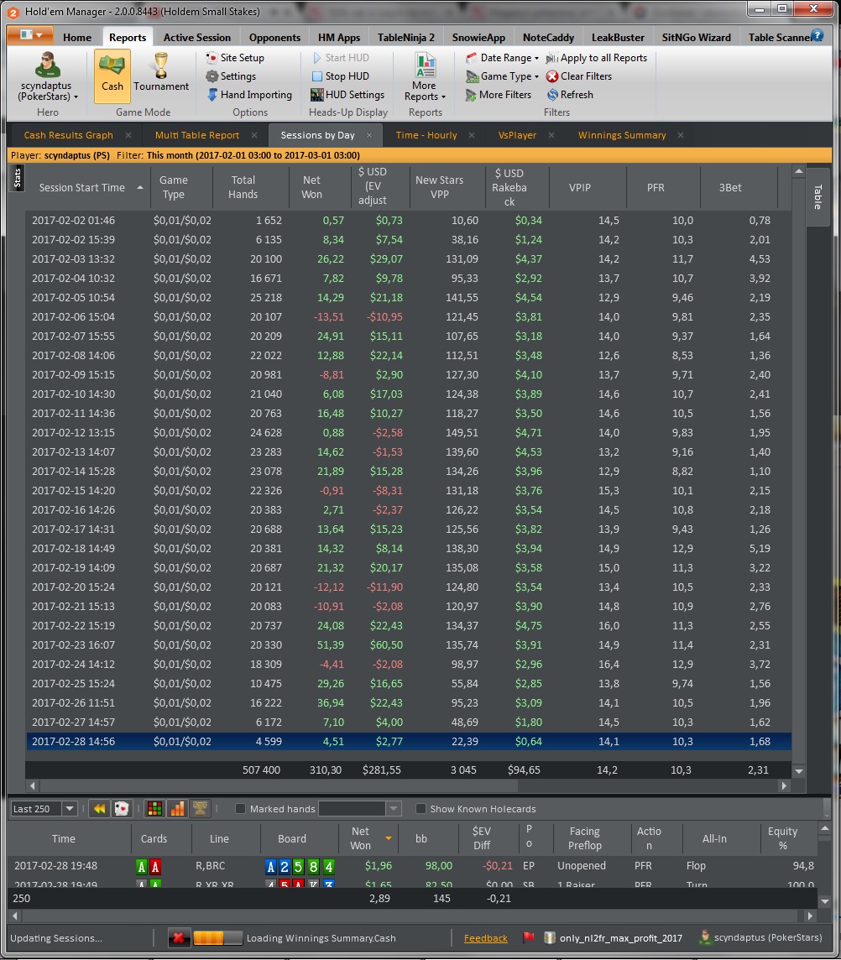Select the 2017-02-23 16:07 session row
This screenshot has width=841, height=960.
pyautogui.click(x=409, y=644)
